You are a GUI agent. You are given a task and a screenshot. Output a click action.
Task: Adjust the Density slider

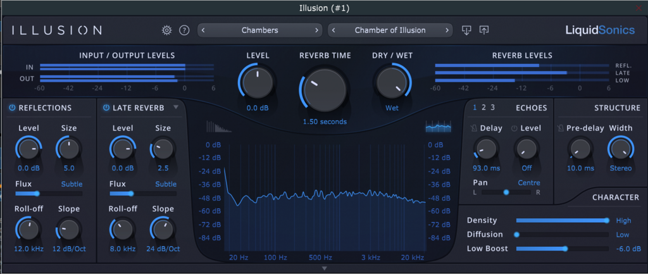563,221
